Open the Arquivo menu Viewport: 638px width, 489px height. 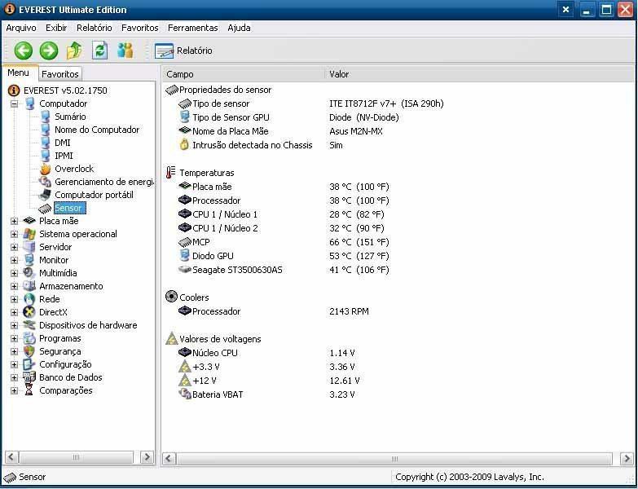pos(20,28)
